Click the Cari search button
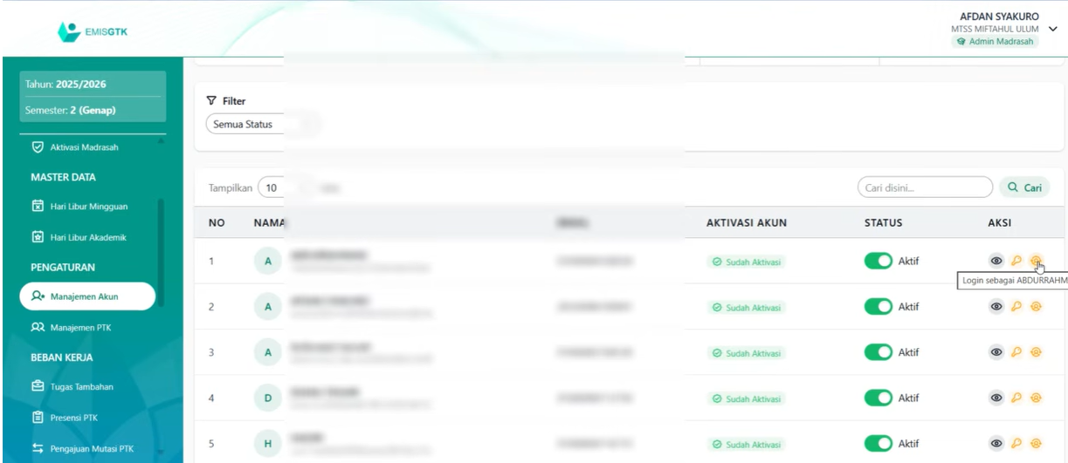Viewport: 1068px width, 463px height. pos(1024,187)
